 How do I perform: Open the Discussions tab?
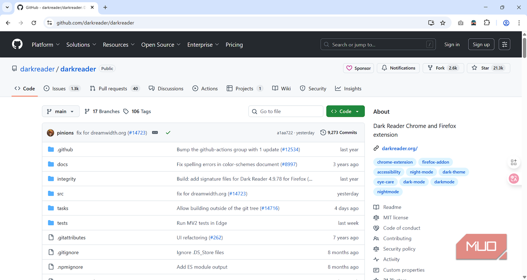point(166,88)
